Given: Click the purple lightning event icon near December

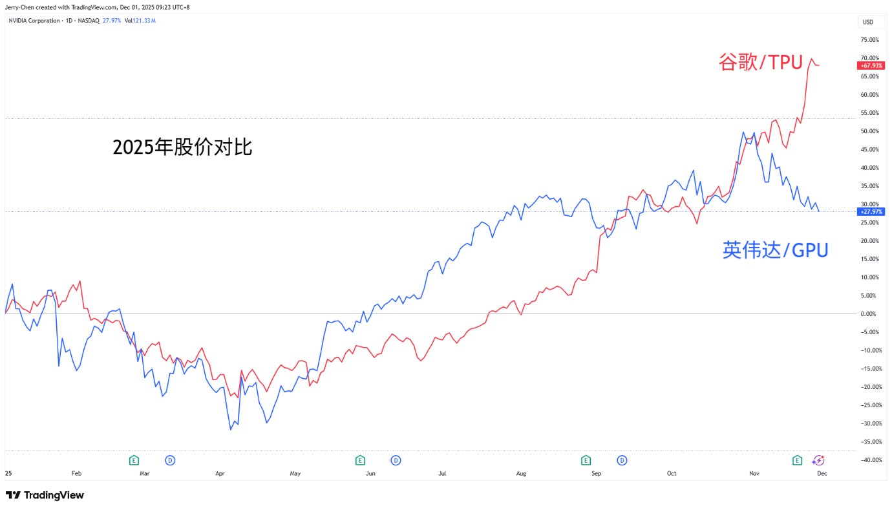Looking at the screenshot, I should coord(818,460).
